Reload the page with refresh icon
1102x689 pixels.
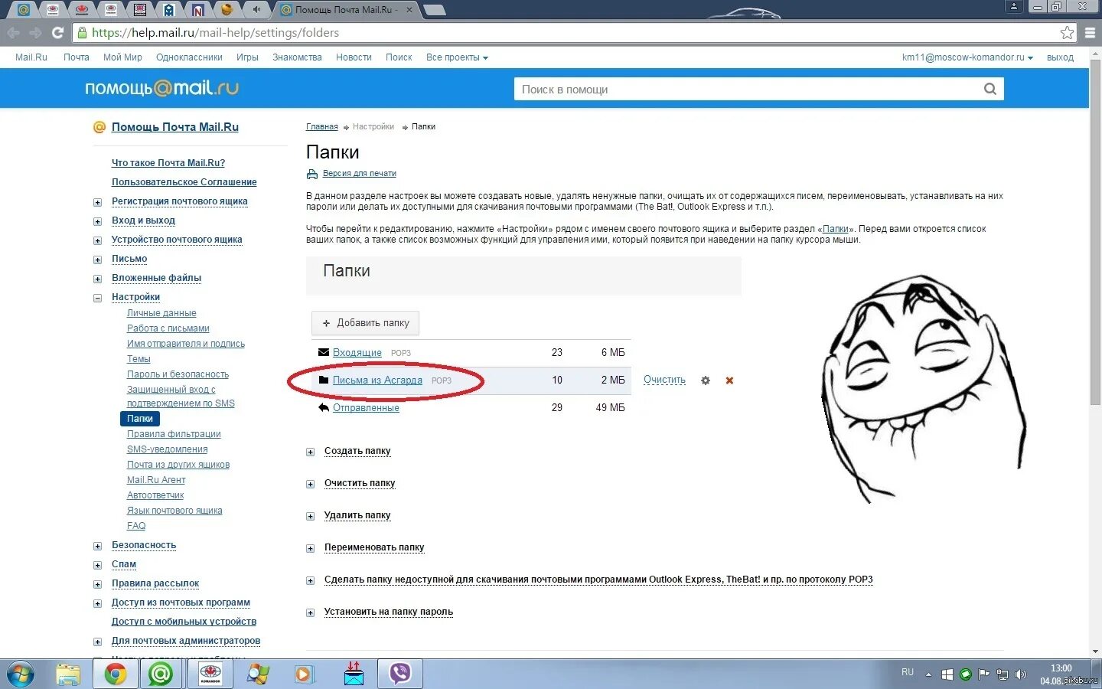pos(57,32)
